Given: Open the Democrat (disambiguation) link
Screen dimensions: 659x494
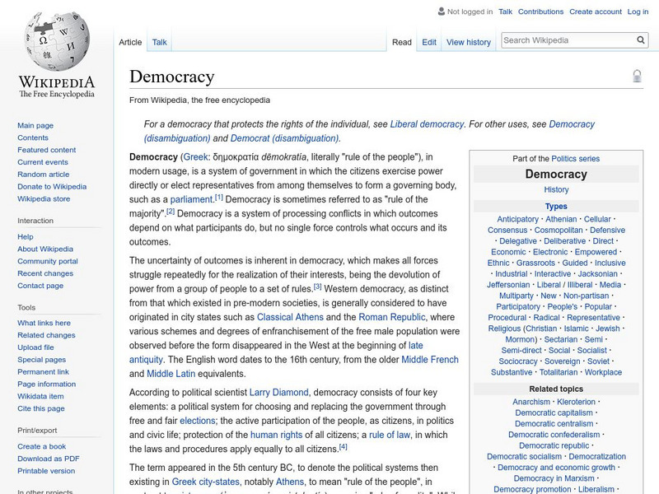Looking at the screenshot, I should tap(285, 138).
